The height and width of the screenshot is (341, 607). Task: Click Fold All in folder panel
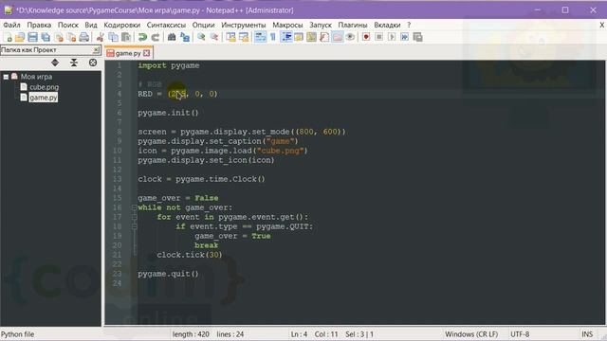tap(74, 63)
